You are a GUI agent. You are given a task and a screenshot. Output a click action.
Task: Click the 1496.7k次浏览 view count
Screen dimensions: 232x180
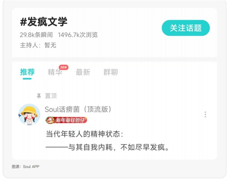coord(78,35)
